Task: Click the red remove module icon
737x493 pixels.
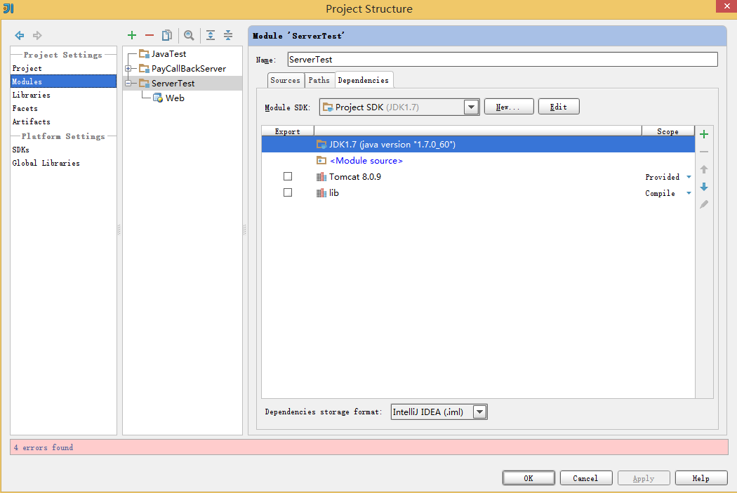Action: pyautogui.click(x=149, y=35)
